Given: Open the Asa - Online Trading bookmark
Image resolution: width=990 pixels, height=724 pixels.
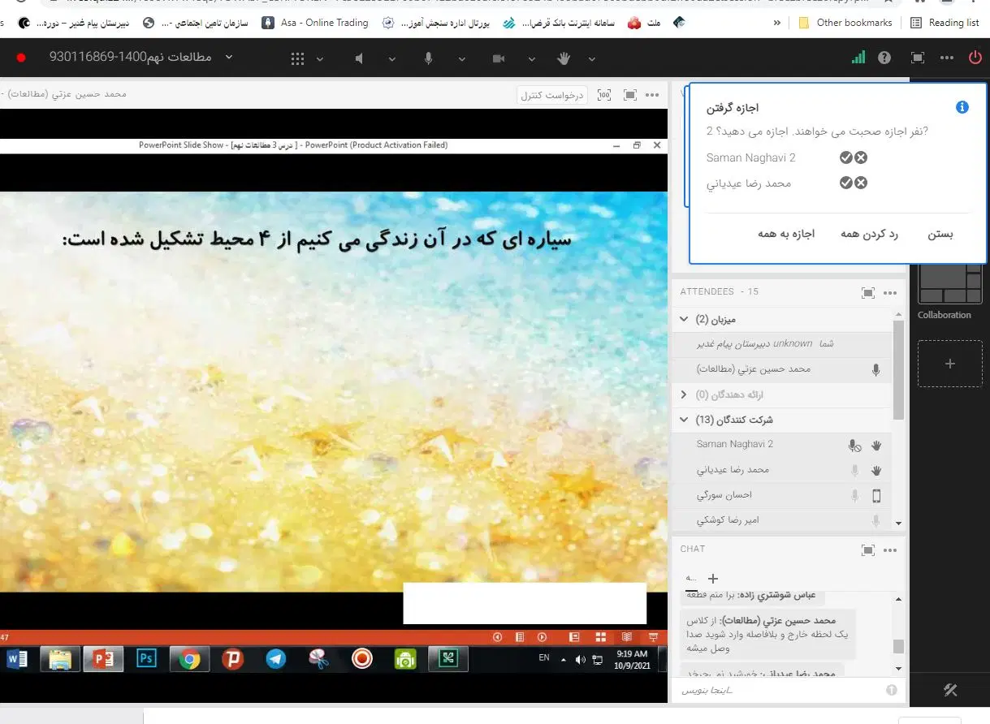Looking at the screenshot, I should coord(315,23).
